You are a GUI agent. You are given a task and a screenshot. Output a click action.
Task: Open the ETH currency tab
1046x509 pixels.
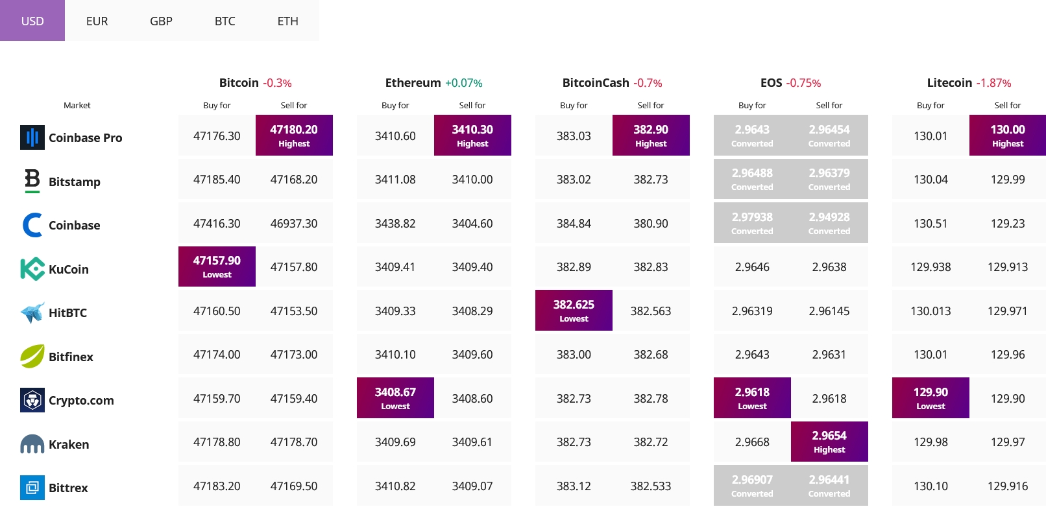click(287, 21)
